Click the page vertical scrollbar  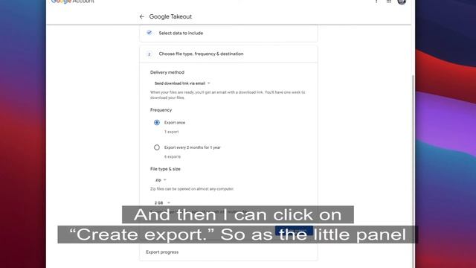(x=413, y=170)
